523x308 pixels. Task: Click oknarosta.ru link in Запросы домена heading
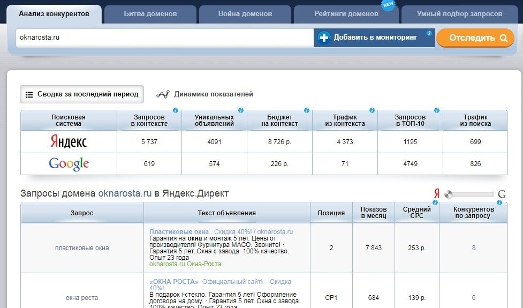click(125, 193)
